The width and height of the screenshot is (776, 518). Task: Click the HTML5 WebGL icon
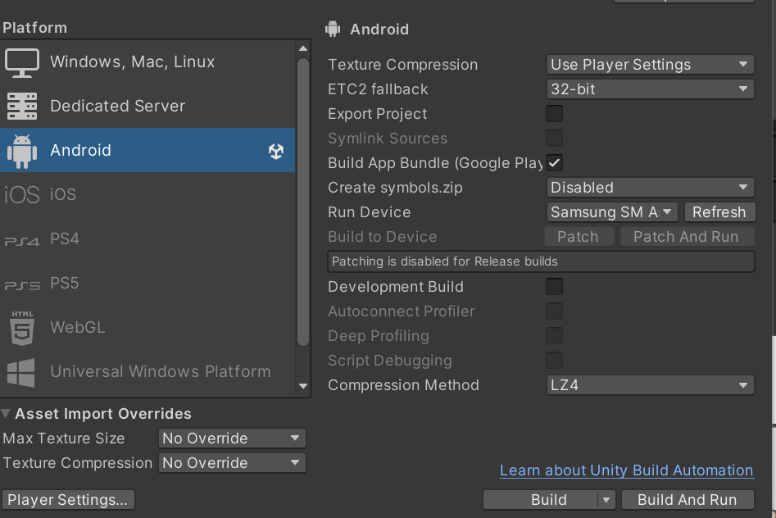point(22,328)
